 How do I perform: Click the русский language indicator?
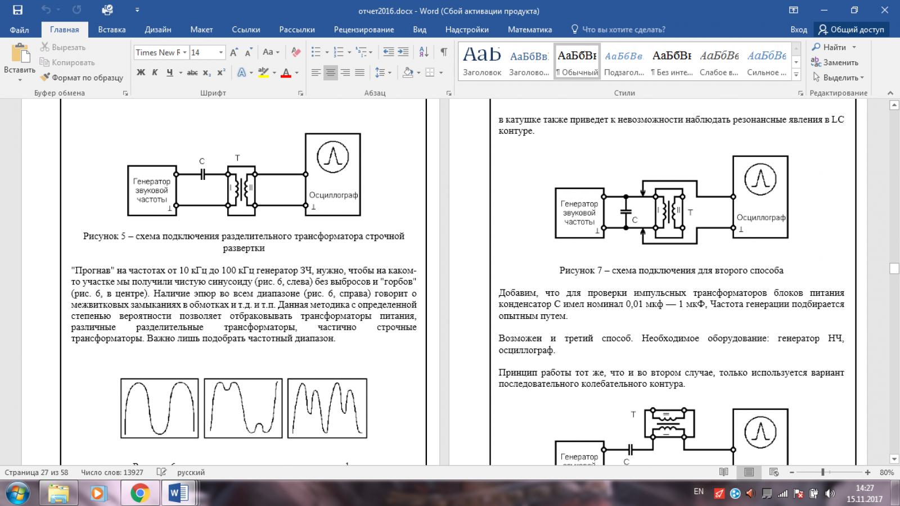tap(191, 472)
